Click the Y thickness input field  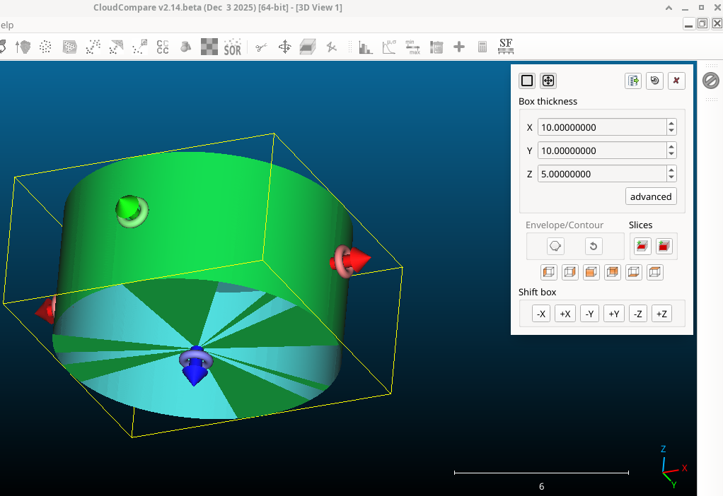point(601,150)
